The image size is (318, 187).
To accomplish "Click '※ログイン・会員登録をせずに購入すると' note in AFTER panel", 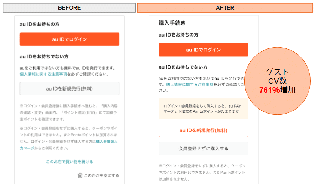I will 202,172.
